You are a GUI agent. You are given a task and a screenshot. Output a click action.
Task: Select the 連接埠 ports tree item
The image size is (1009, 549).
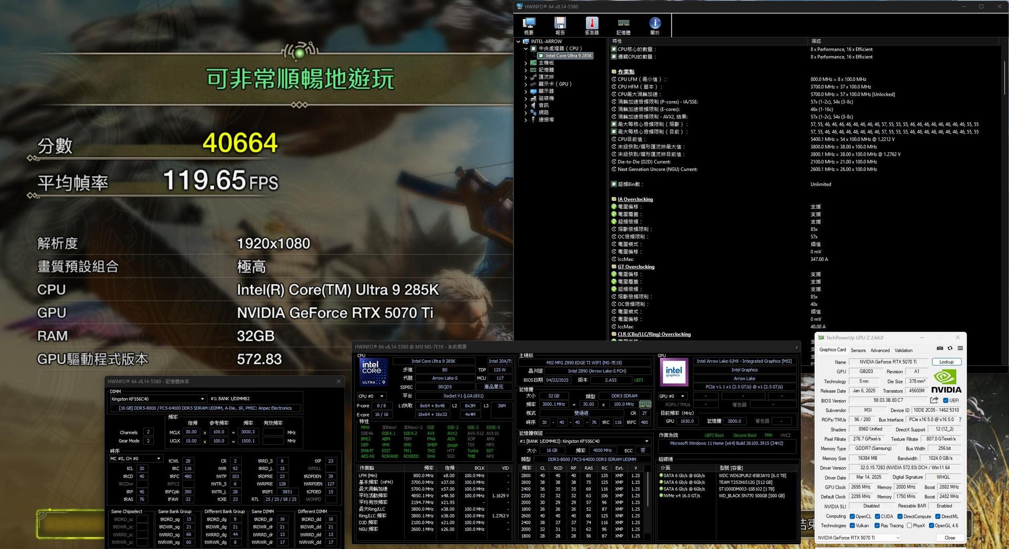(x=546, y=119)
